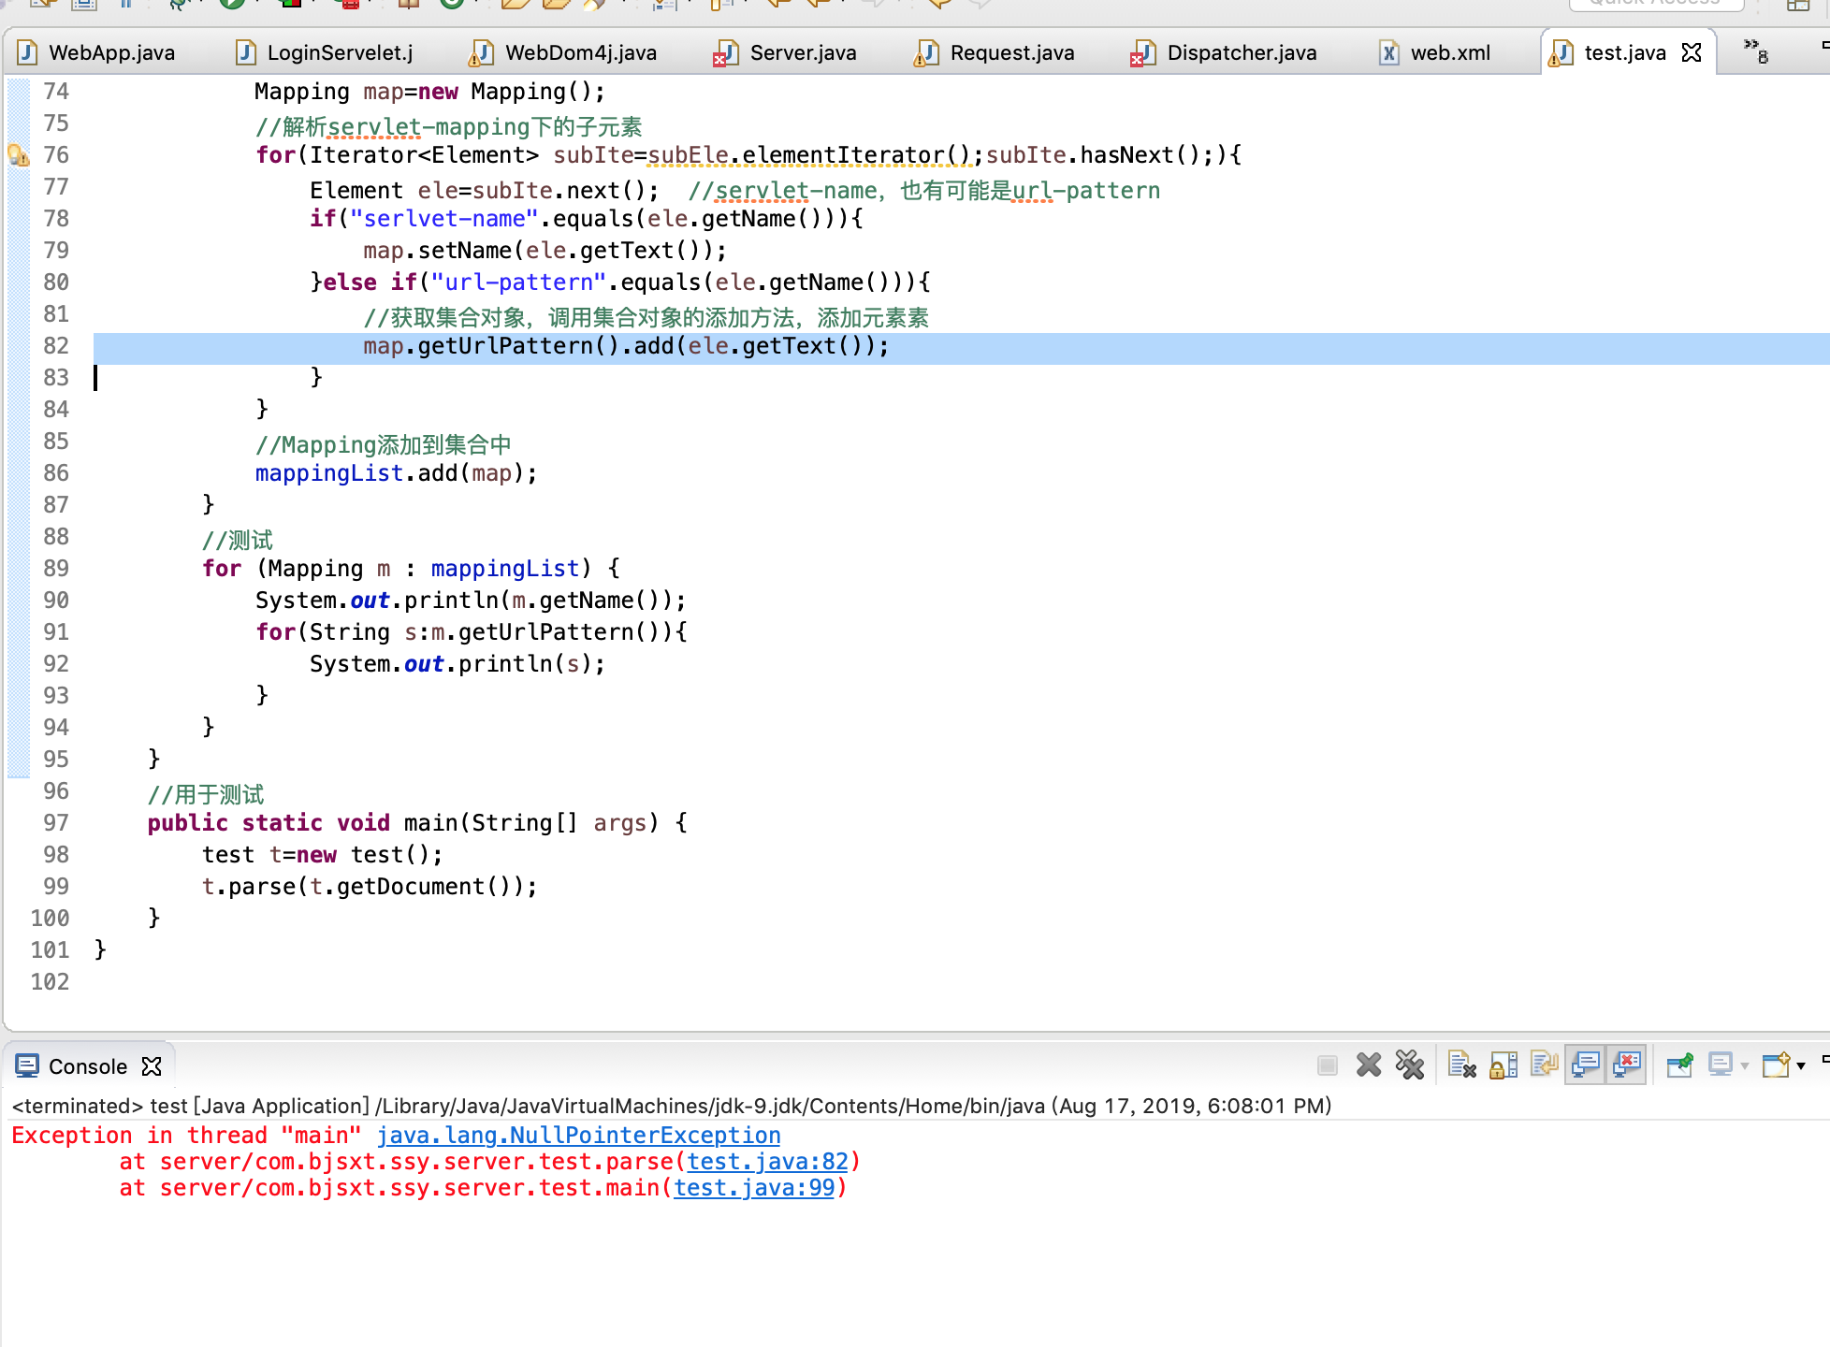This screenshot has height=1347, width=1830.
Task: Select the Console view tab
Action: pos(87,1066)
